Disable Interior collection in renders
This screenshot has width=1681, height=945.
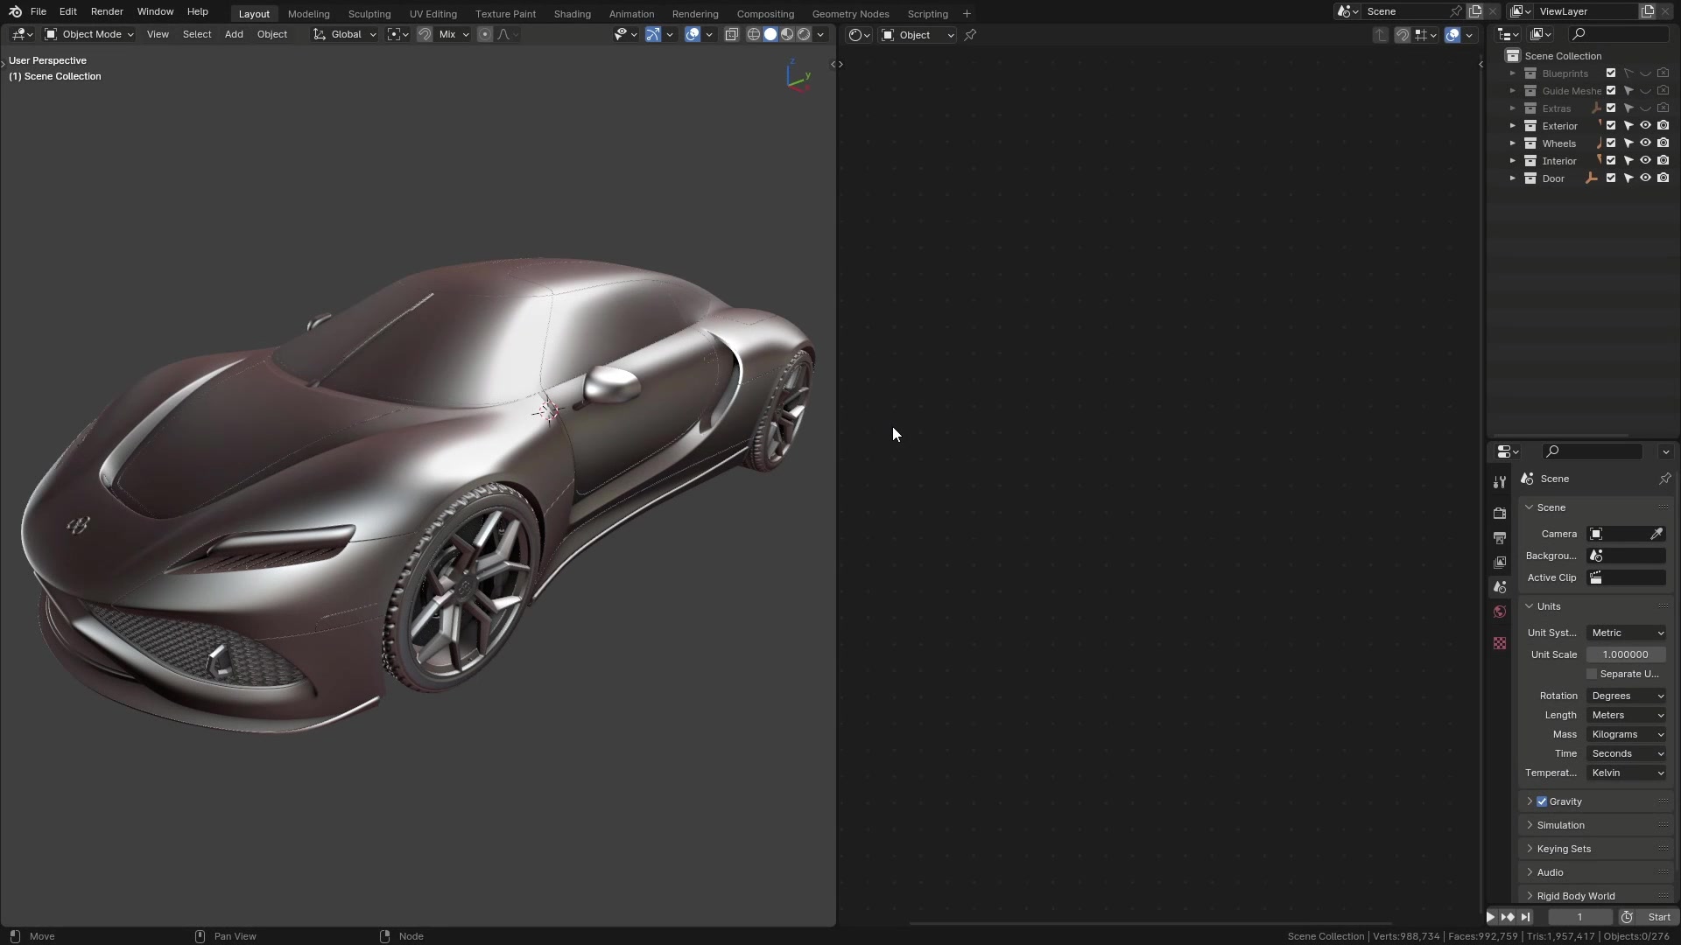[1663, 160]
